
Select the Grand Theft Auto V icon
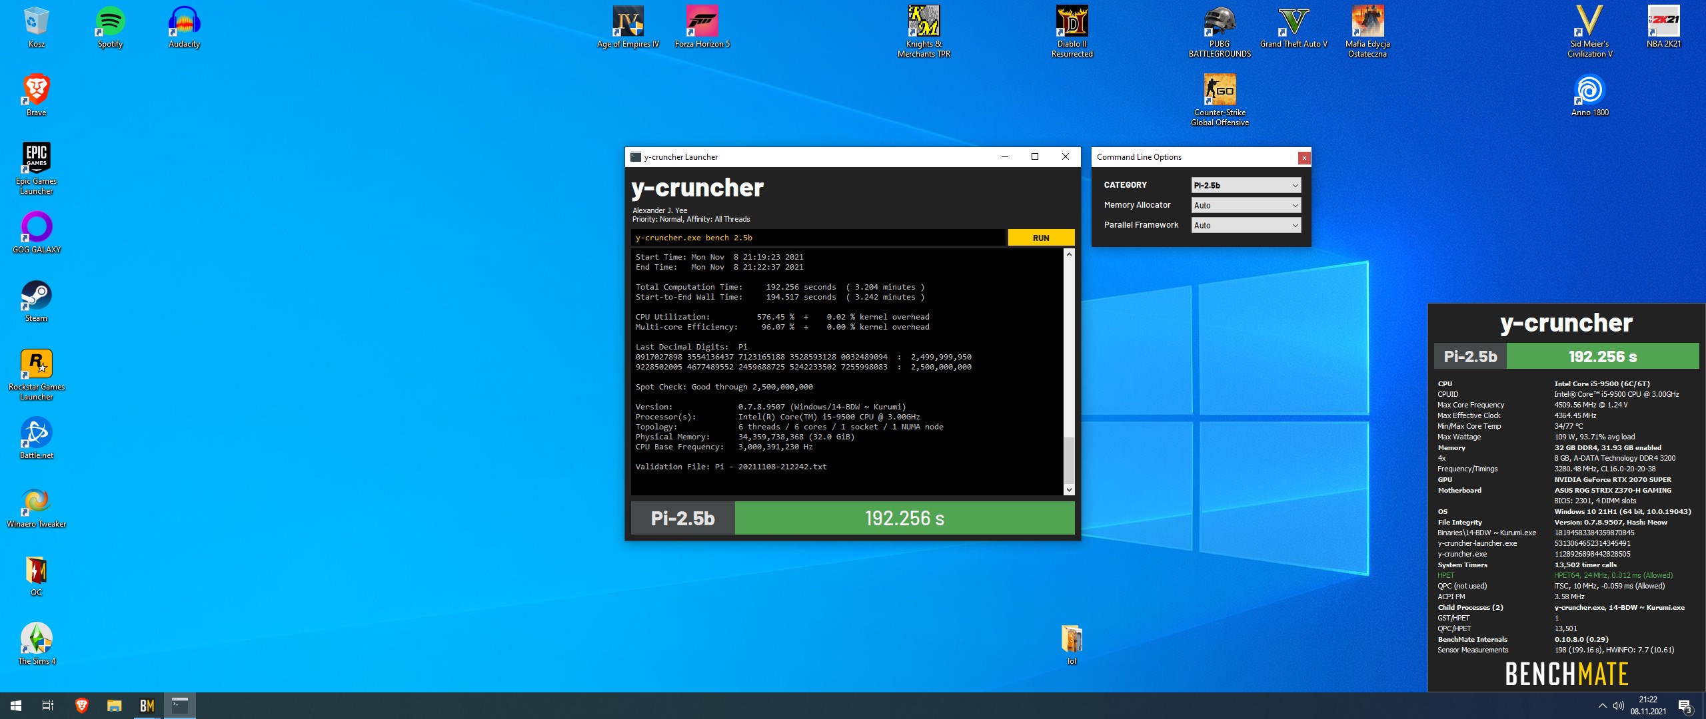pos(1293,27)
